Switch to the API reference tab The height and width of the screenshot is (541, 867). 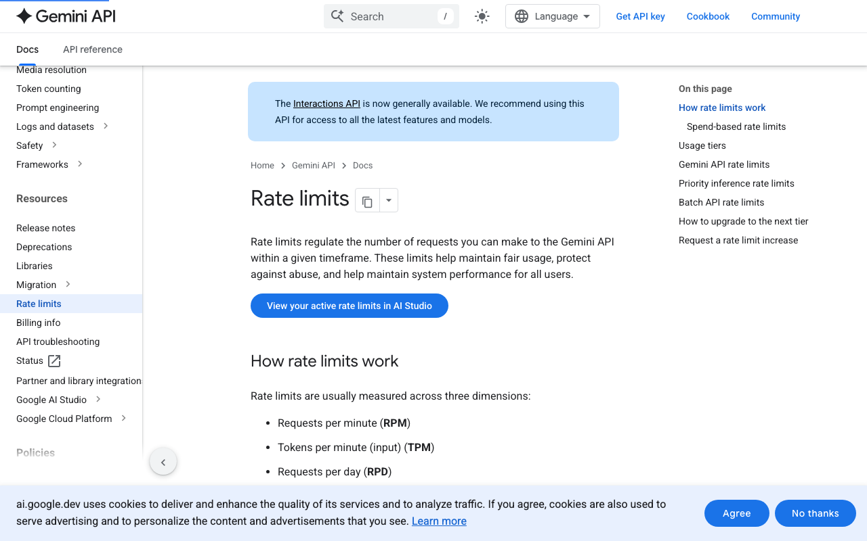point(93,49)
